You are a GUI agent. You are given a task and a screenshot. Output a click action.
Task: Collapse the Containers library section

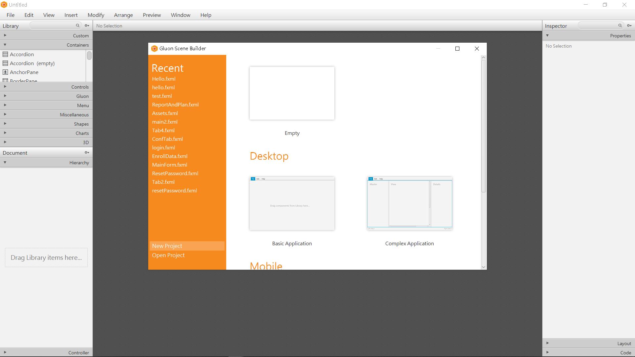[x=5, y=45]
